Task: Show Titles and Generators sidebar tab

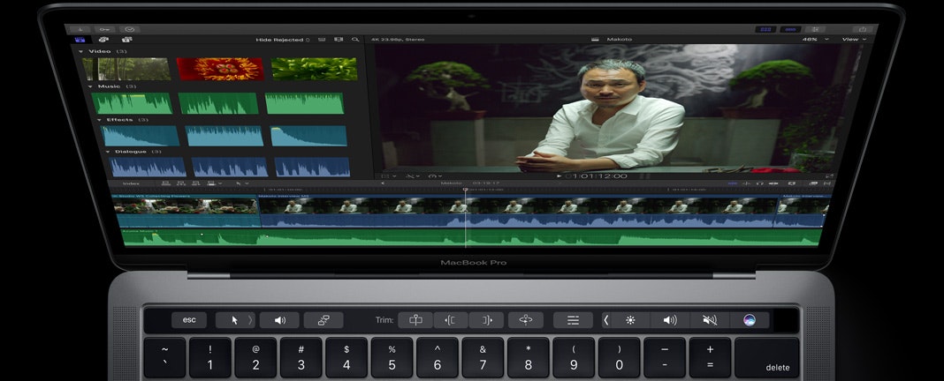Action: point(126,40)
